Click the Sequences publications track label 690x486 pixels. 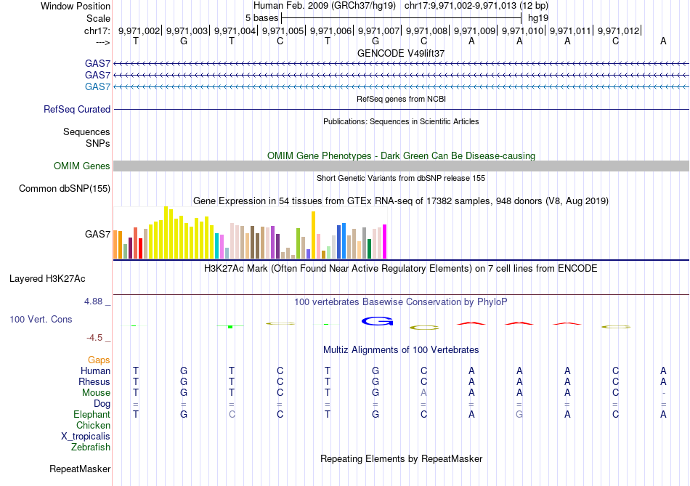pos(86,131)
